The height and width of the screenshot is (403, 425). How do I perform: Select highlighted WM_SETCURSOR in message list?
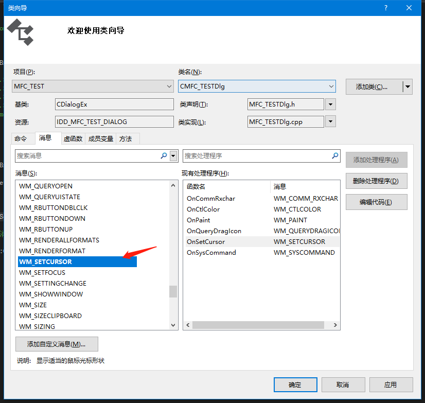tap(77, 261)
